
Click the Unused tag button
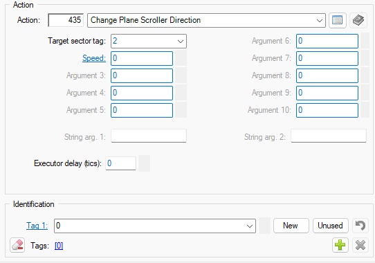click(x=330, y=226)
